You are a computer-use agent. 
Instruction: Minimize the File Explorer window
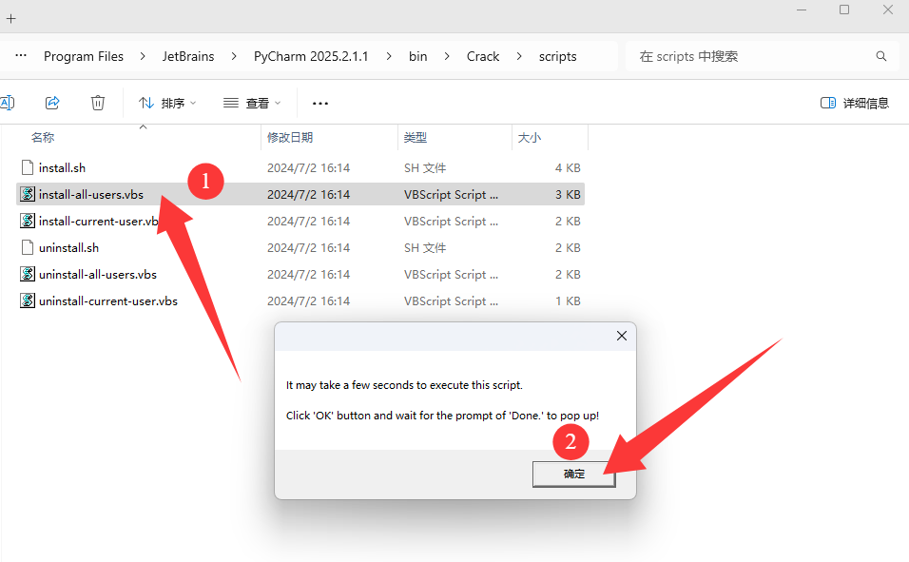click(x=802, y=10)
